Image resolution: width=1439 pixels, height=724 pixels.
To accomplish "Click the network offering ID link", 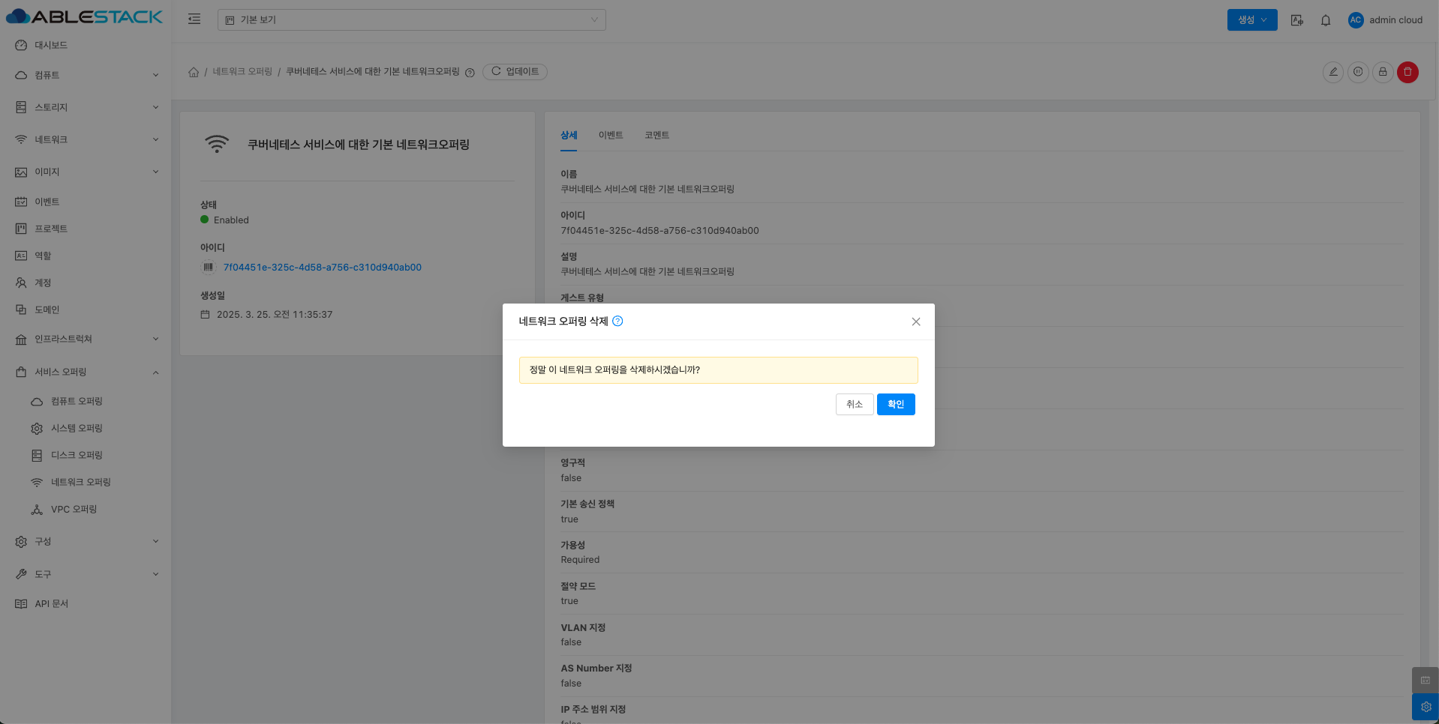I will pyautogui.click(x=322, y=268).
